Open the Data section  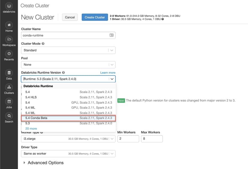point(9,73)
